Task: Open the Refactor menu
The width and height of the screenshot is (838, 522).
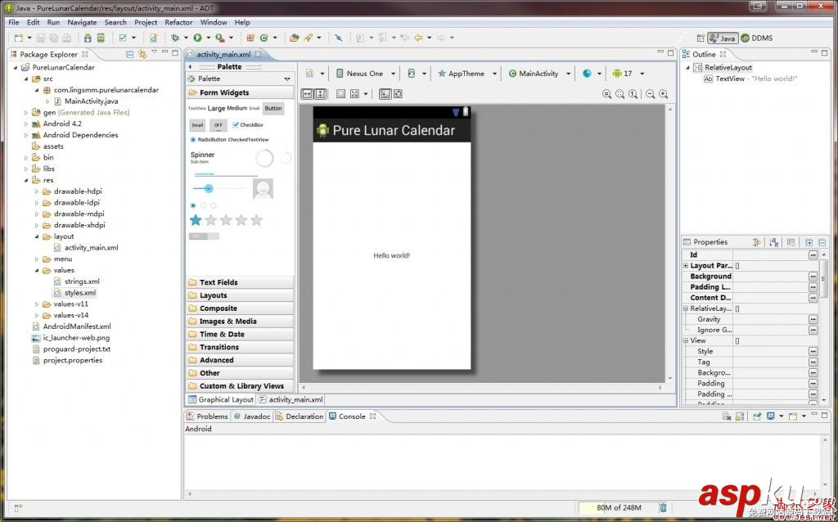Action: pyautogui.click(x=178, y=22)
